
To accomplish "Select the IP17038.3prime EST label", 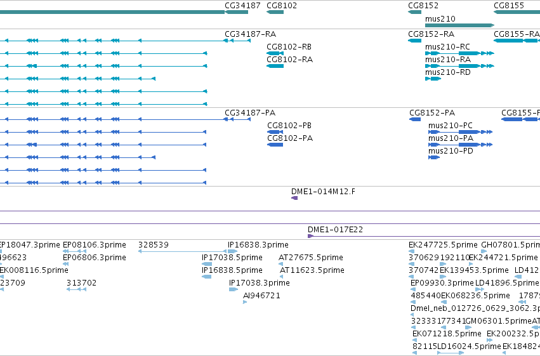I will pyautogui.click(x=260, y=284).
